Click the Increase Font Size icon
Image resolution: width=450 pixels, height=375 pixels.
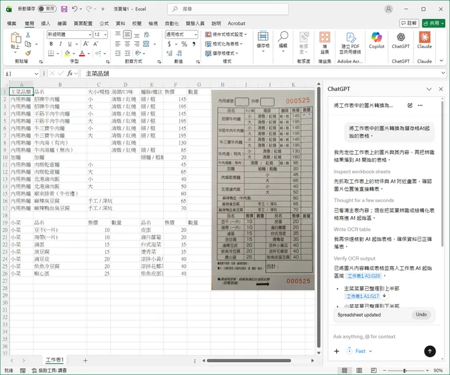tap(86, 44)
